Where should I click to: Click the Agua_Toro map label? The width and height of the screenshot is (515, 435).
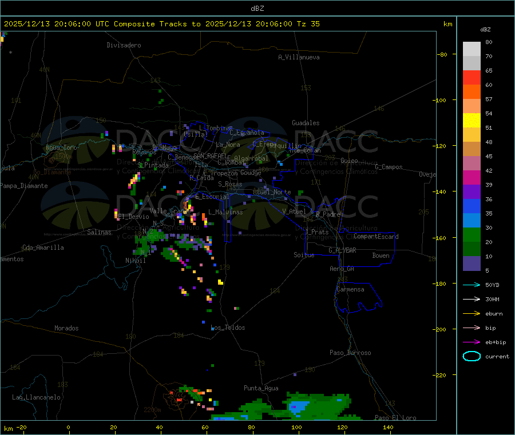61,147
